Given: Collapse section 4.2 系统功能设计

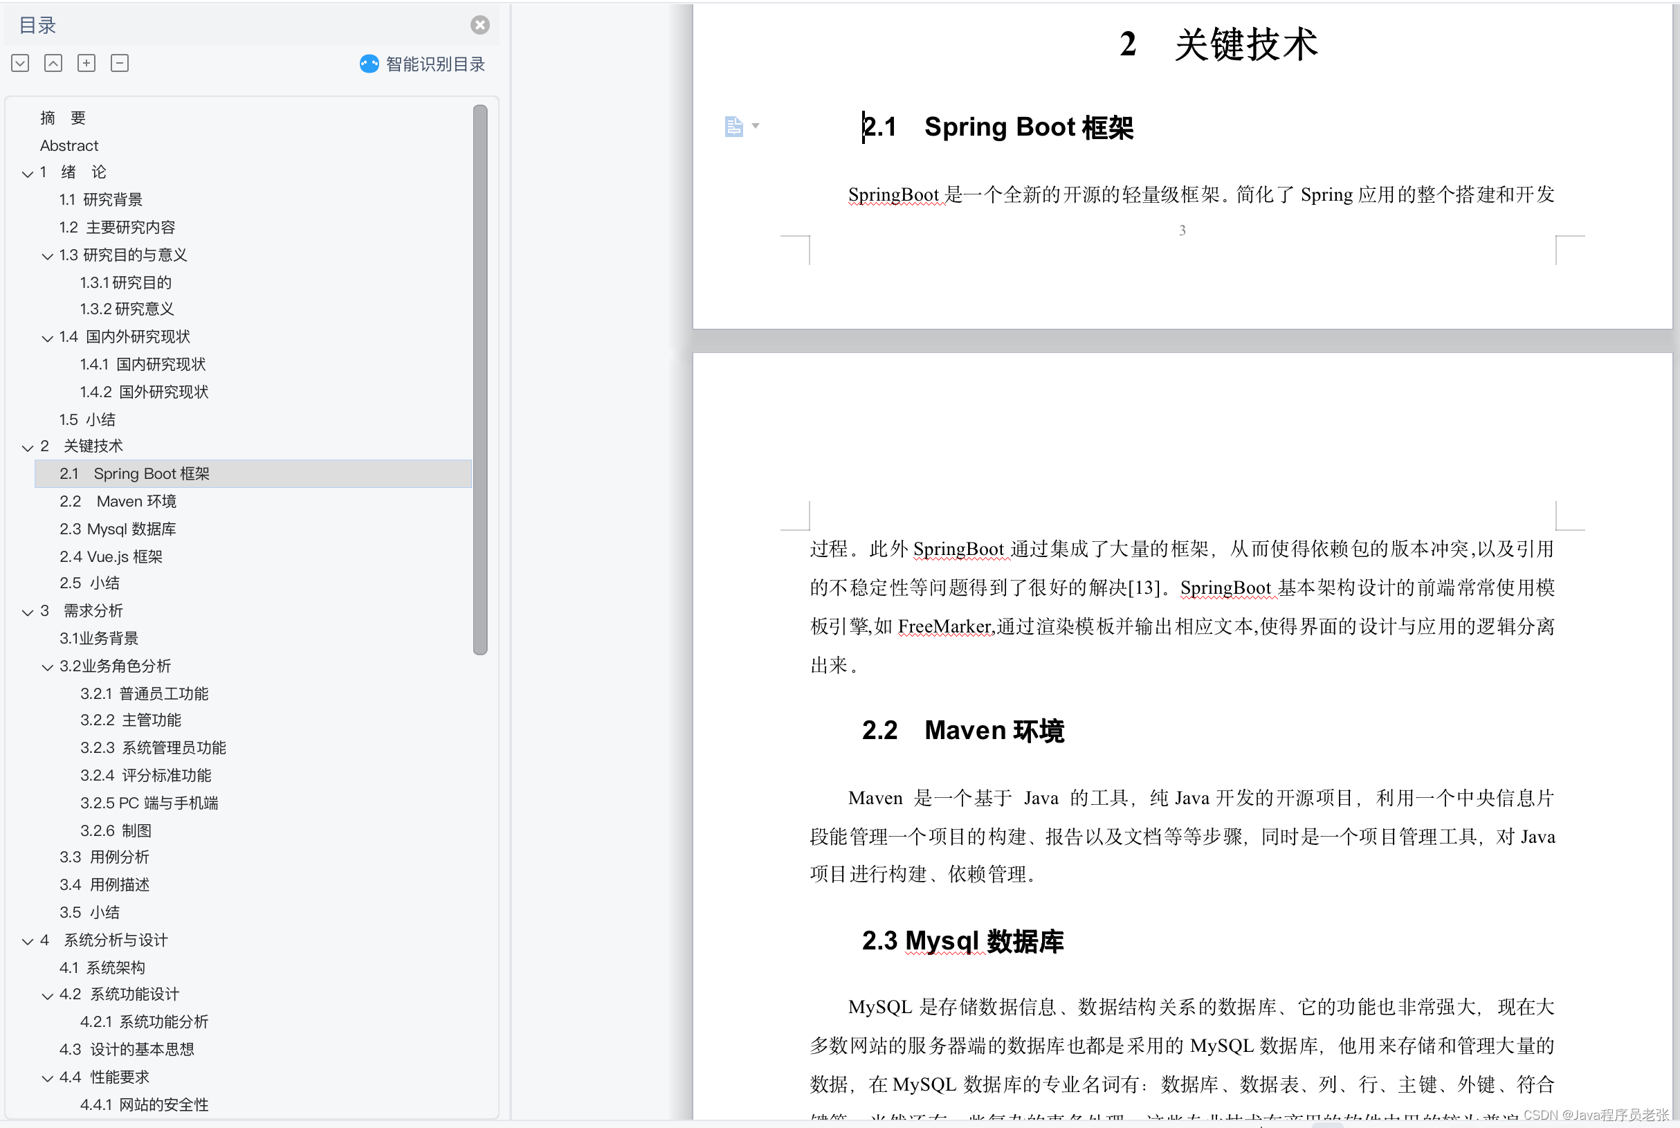Looking at the screenshot, I should pos(48,997).
